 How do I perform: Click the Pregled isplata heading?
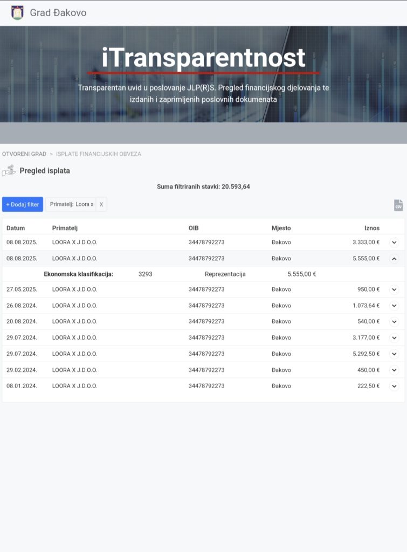45,171
